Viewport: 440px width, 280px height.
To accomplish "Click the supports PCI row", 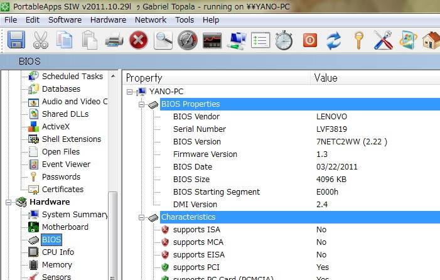I will (x=300, y=267).
